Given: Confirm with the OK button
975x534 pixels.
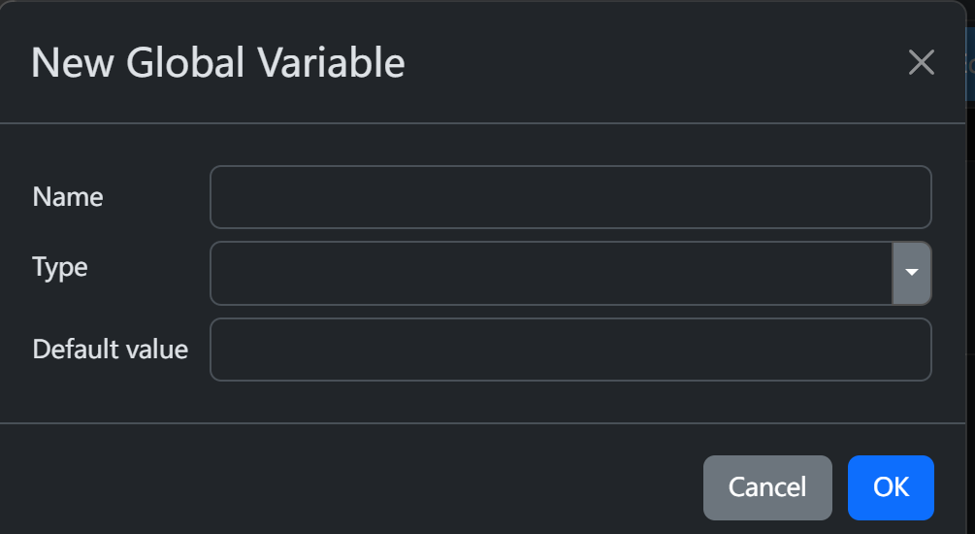Looking at the screenshot, I should coord(891,487).
